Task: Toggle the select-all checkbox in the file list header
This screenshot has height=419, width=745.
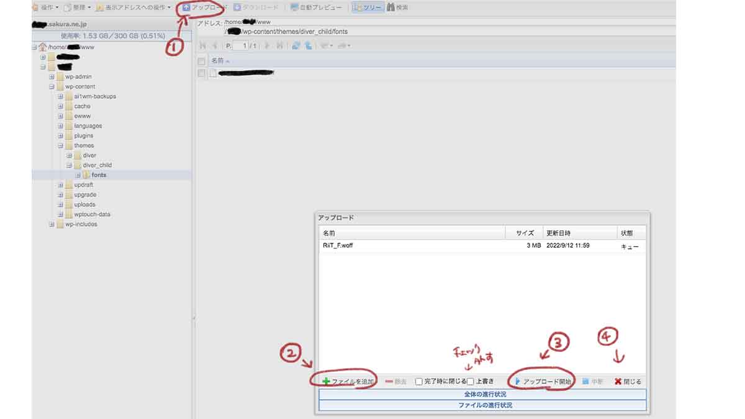Action: pyautogui.click(x=201, y=60)
